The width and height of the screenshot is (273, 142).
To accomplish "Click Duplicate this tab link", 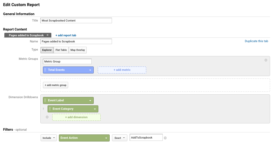I will 256,41.
